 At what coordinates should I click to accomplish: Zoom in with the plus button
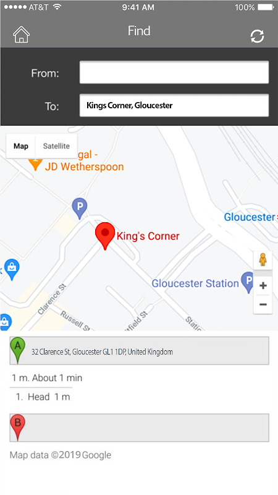click(x=263, y=286)
